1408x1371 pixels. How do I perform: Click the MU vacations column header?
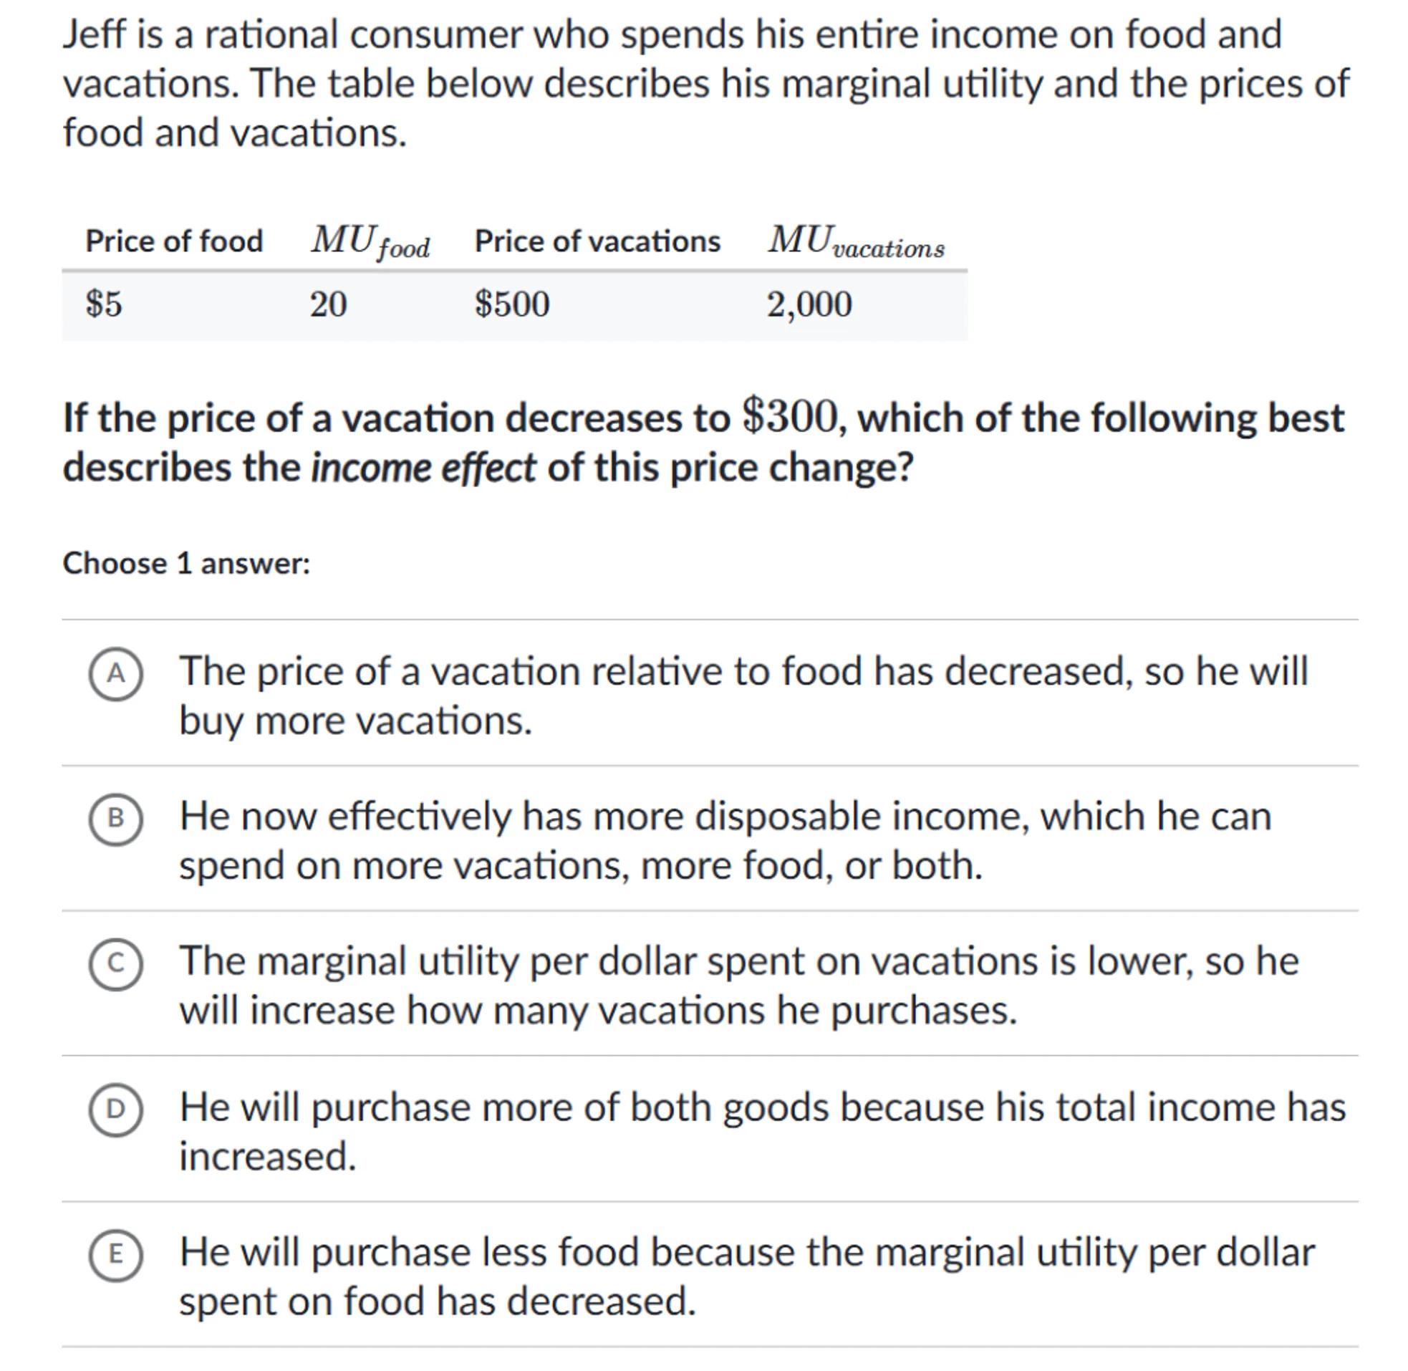coord(855,241)
